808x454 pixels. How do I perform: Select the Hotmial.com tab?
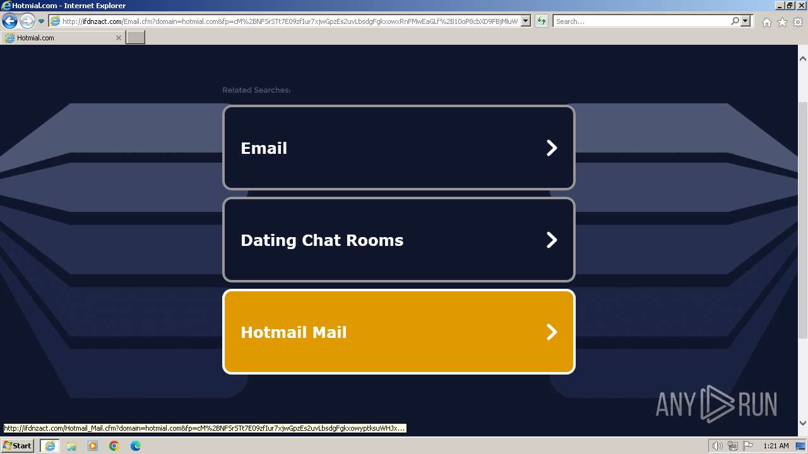click(62, 38)
